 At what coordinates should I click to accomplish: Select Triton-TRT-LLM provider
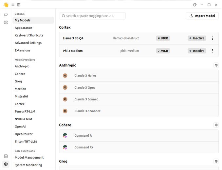coord(26,142)
